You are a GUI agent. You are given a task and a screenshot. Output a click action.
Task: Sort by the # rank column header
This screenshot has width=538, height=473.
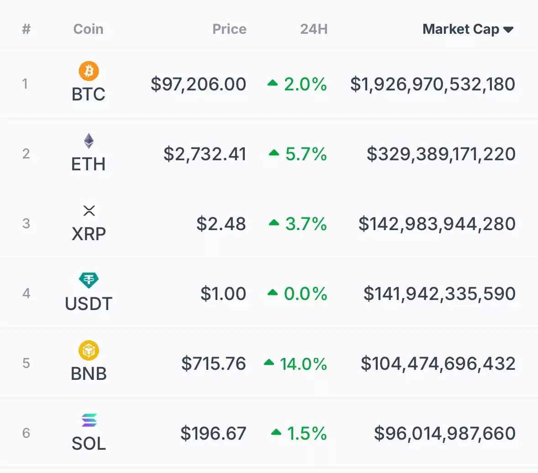click(26, 29)
